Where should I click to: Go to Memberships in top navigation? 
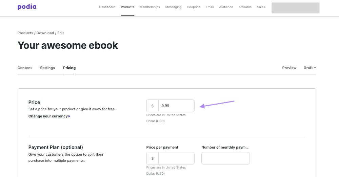coord(149,7)
